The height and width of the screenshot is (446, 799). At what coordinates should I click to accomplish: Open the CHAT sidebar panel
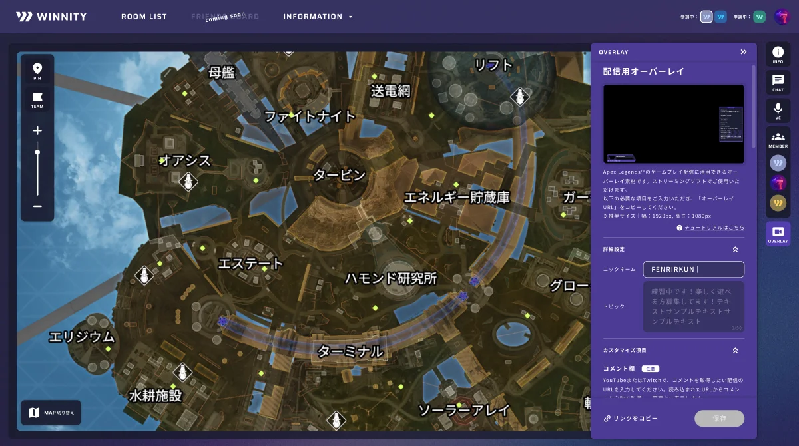[778, 83]
